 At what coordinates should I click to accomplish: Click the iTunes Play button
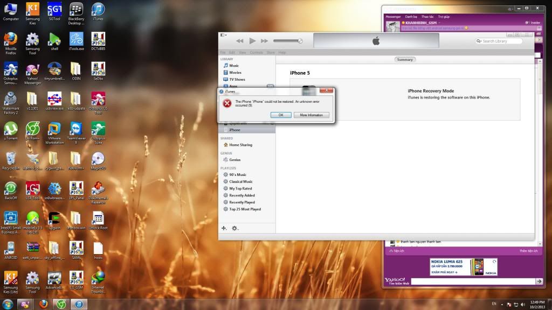(x=252, y=41)
